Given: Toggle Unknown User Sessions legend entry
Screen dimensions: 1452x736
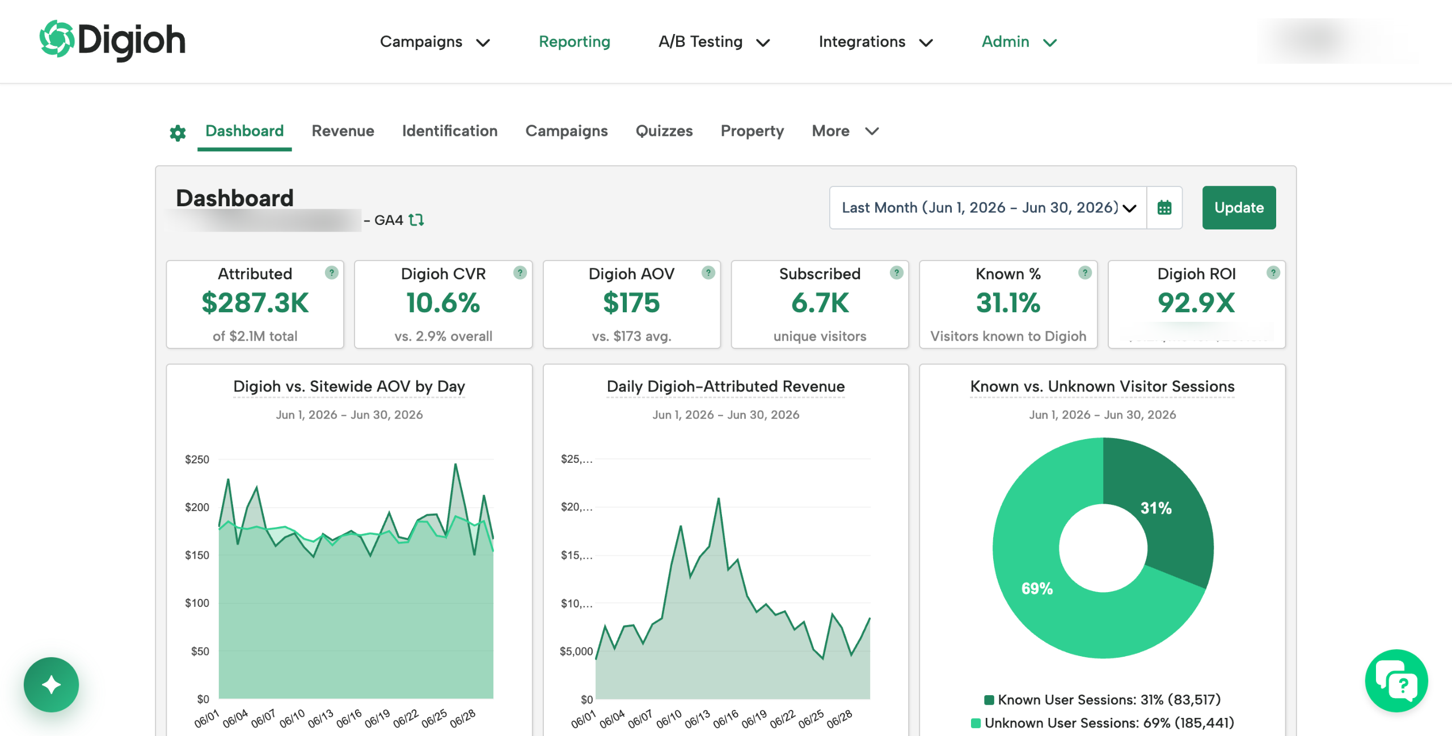Looking at the screenshot, I should tap(1103, 723).
